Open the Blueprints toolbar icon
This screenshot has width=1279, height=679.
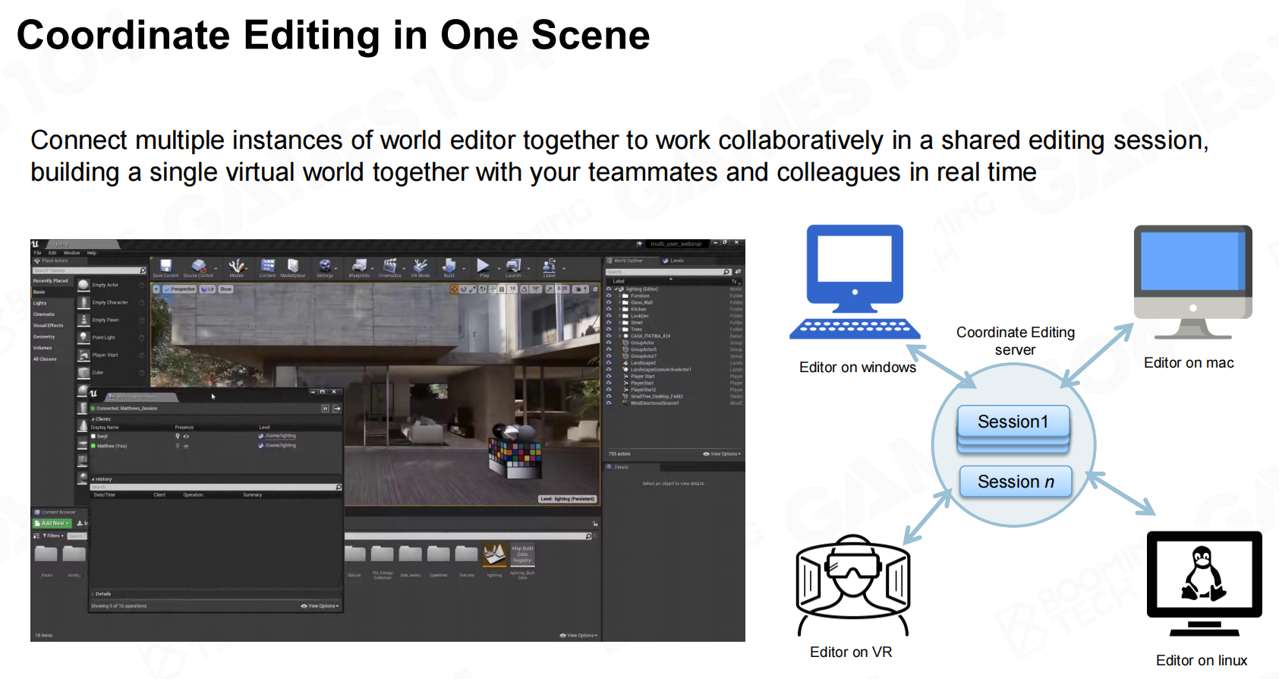(x=359, y=266)
